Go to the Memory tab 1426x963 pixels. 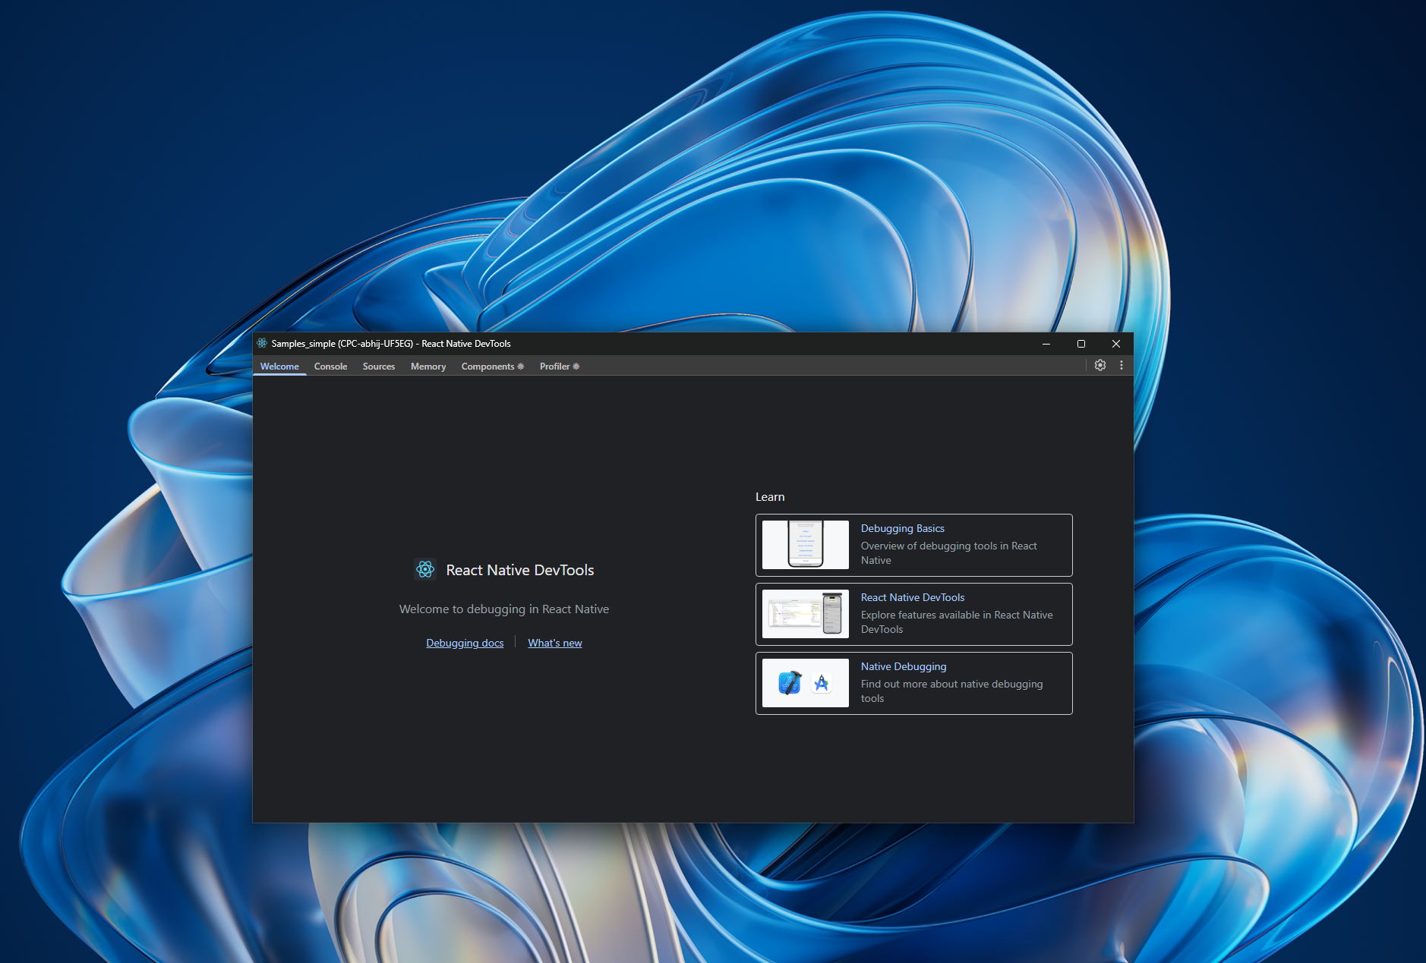point(427,367)
